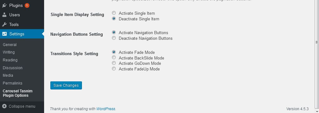Select Activate Single Item radio button

[114, 13]
